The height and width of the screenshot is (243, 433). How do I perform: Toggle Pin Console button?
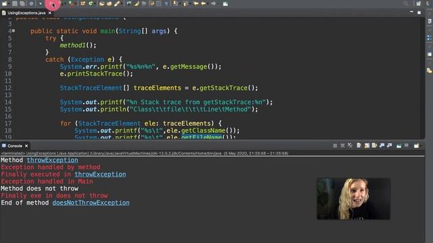[x=398, y=146]
